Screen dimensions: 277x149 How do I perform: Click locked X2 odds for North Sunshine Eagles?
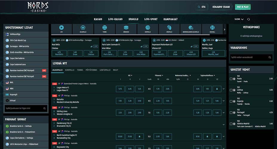click(x=217, y=136)
